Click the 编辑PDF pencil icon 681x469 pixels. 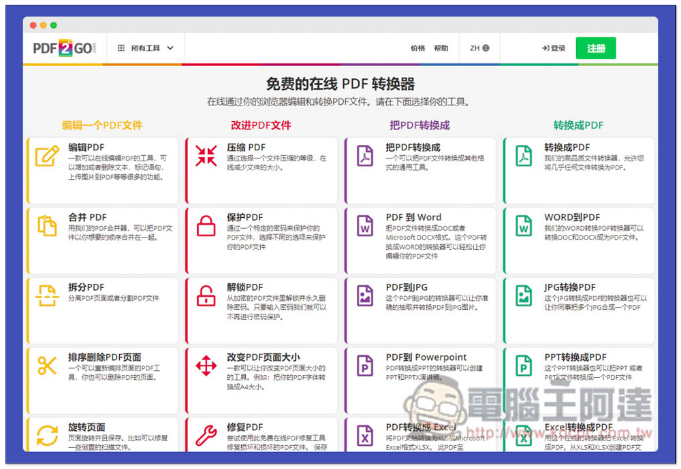tap(47, 157)
